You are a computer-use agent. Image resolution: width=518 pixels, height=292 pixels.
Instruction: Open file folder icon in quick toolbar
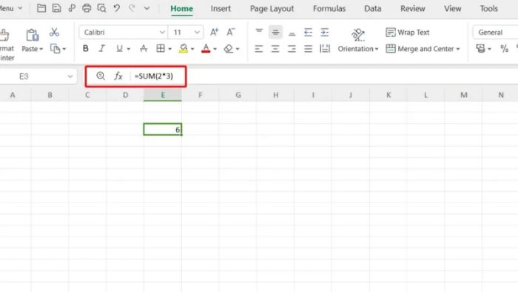point(41,8)
